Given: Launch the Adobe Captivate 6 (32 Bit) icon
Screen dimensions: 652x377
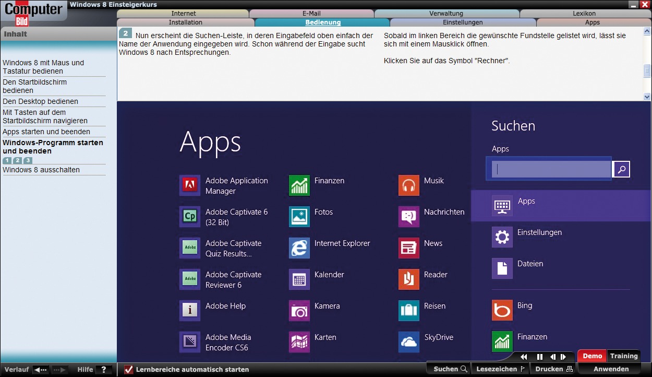Looking at the screenshot, I should [x=189, y=217].
